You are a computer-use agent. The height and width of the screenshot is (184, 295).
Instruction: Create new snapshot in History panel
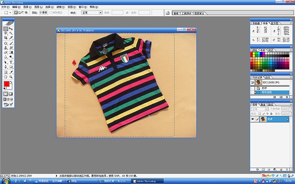click(x=281, y=97)
